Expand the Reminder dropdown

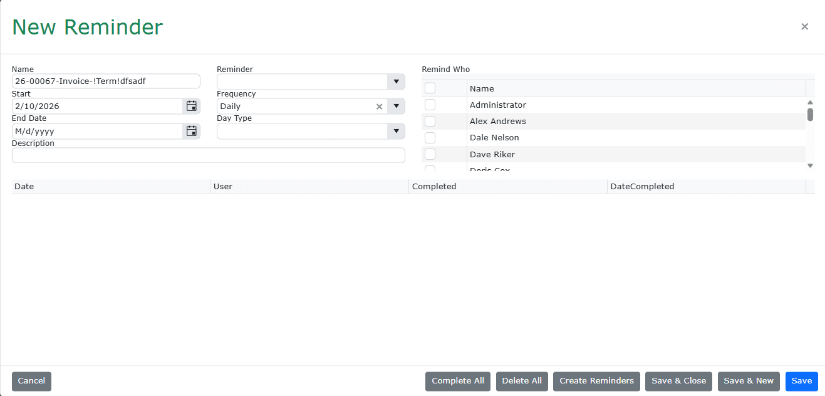396,82
